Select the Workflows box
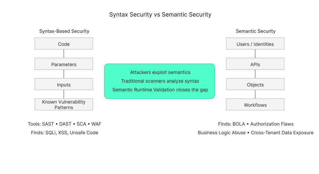 tap(255, 104)
